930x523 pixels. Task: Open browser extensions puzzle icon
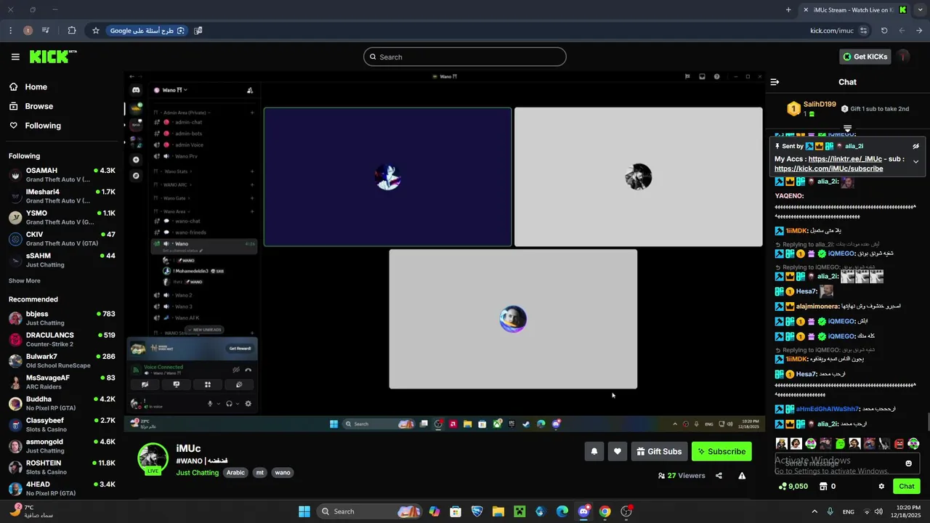(x=71, y=31)
